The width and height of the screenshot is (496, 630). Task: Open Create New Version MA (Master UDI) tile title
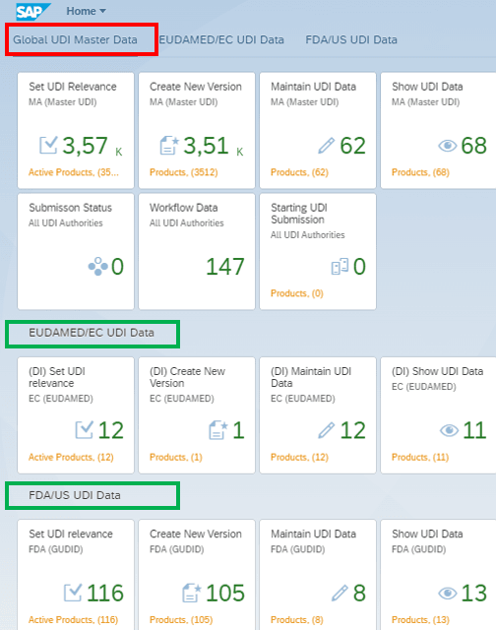pos(196,87)
